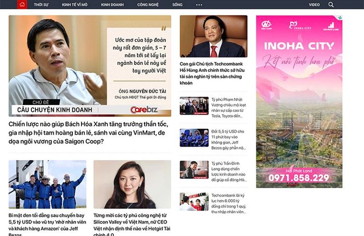Screen dimensions: 364x236
Task: Click the blue astronaut crew photo
Action: click(48, 184)
